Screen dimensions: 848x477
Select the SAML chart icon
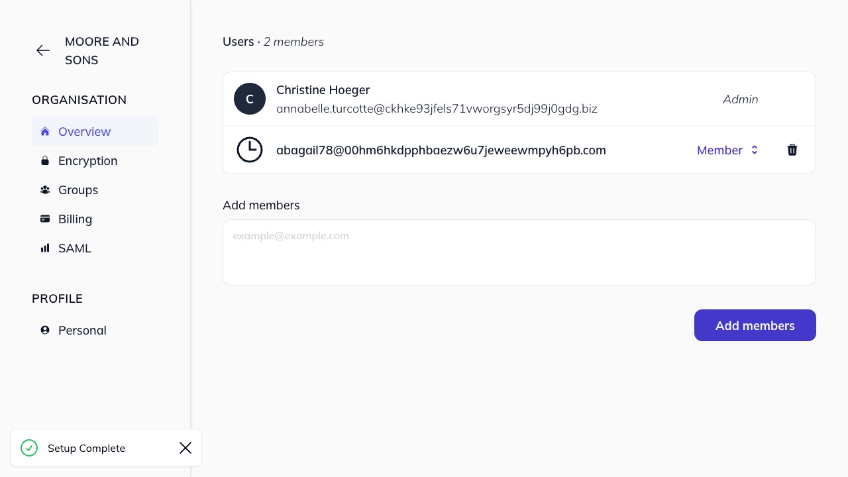click(x=44, y=248)
